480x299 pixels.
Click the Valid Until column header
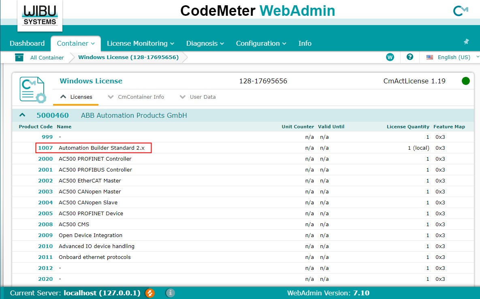click(331, 127)
